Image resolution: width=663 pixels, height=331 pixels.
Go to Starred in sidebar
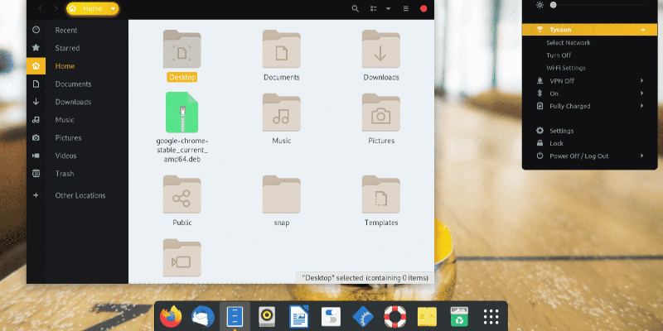click(77, 48)
